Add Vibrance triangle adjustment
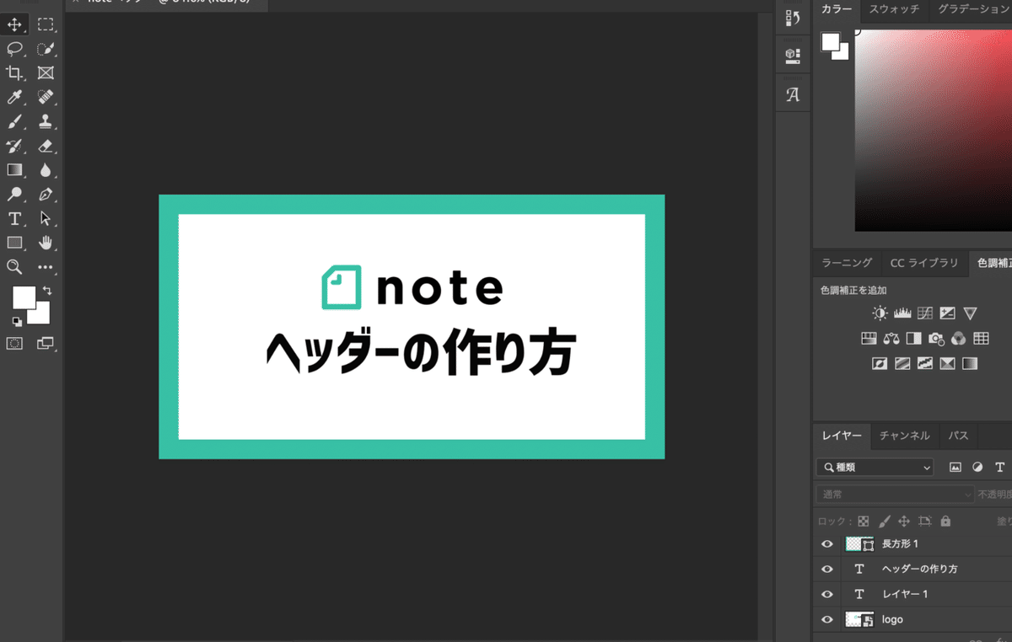Image resolution: width=1012 pixels, height=642 pixels. 970,313
